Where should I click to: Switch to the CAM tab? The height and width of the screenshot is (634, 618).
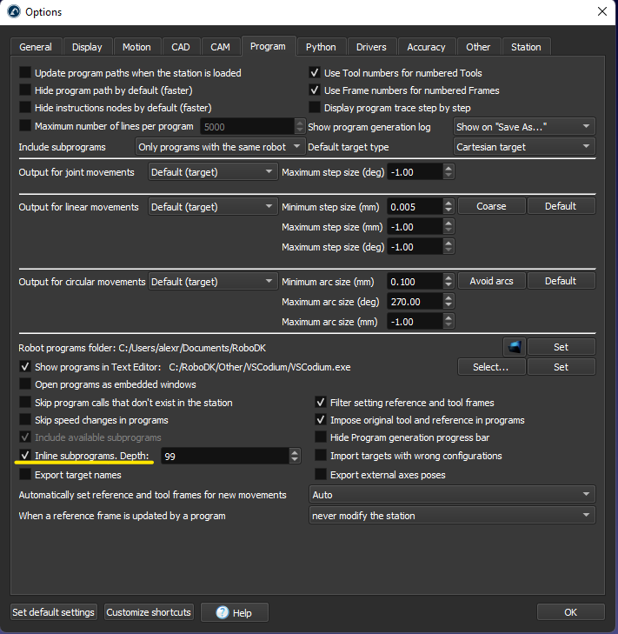point(220,47)
